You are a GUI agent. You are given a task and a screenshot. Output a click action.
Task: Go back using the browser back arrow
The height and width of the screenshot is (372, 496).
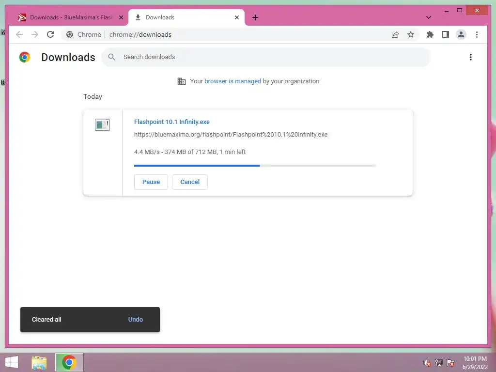coord(19,34)
